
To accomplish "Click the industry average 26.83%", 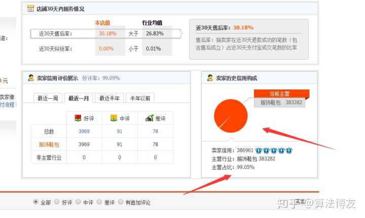I will [155, 33].
